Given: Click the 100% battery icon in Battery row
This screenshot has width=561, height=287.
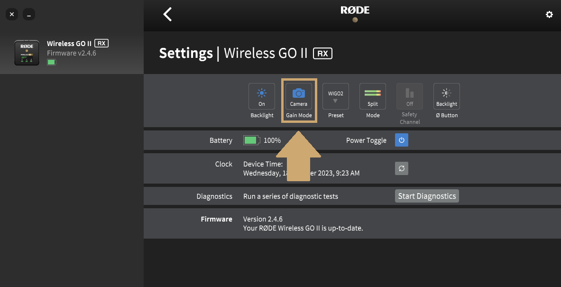Looking at the screenshot, I should click(252, 140).
